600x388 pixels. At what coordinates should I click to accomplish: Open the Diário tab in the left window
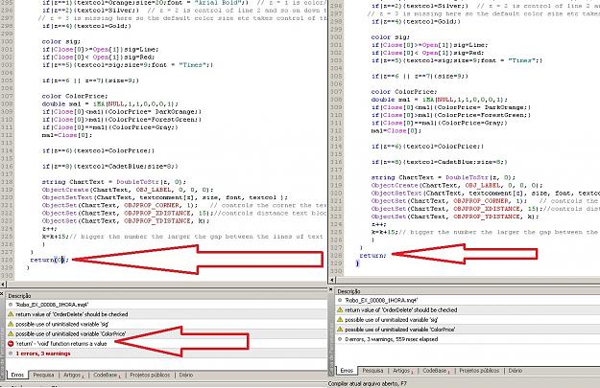click(x=186, y=375)
